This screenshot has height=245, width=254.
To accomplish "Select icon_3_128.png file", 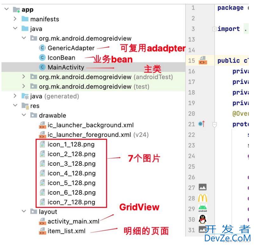I will 71,164.
